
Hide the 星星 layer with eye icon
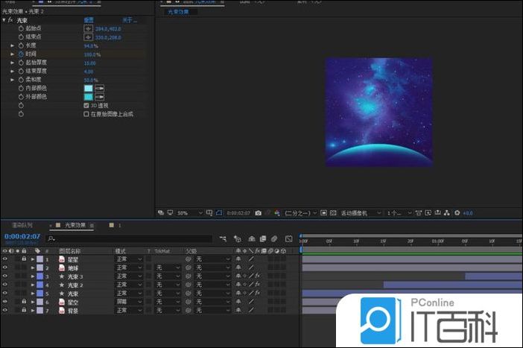(5, 259)
